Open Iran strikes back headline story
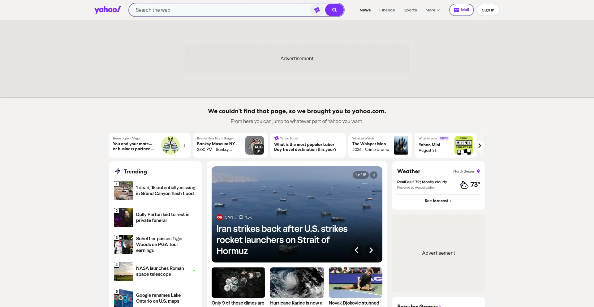The image size is (594, 307). (282, 240)
